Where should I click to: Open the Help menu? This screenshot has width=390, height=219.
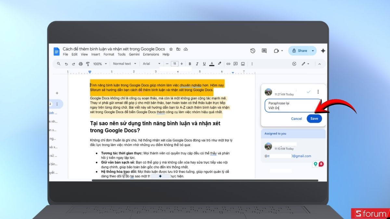pyautogui.click(x=166, y=55)
